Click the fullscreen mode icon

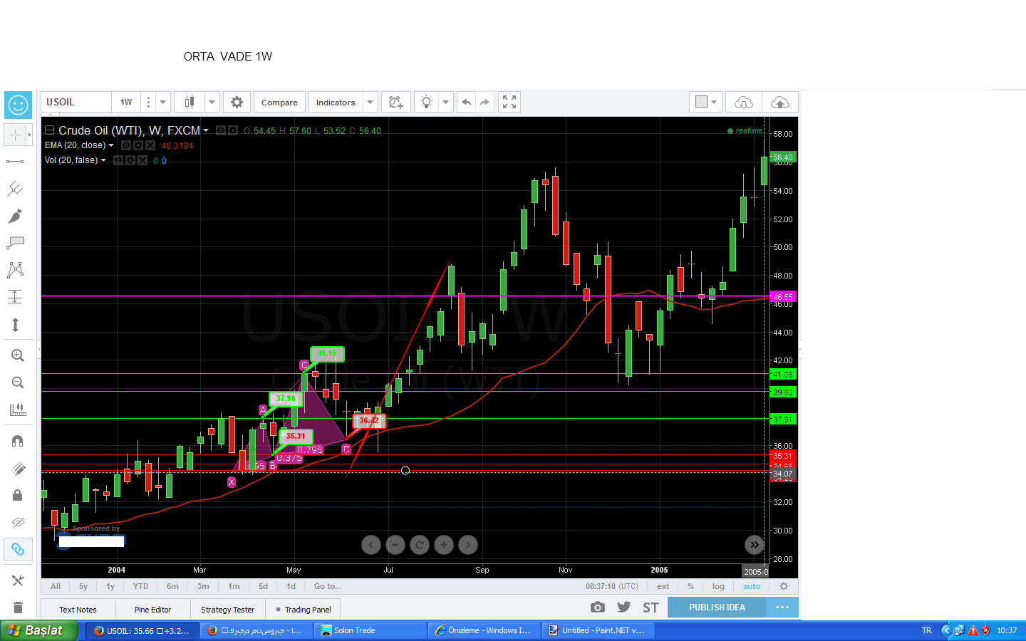coord(509,102)
